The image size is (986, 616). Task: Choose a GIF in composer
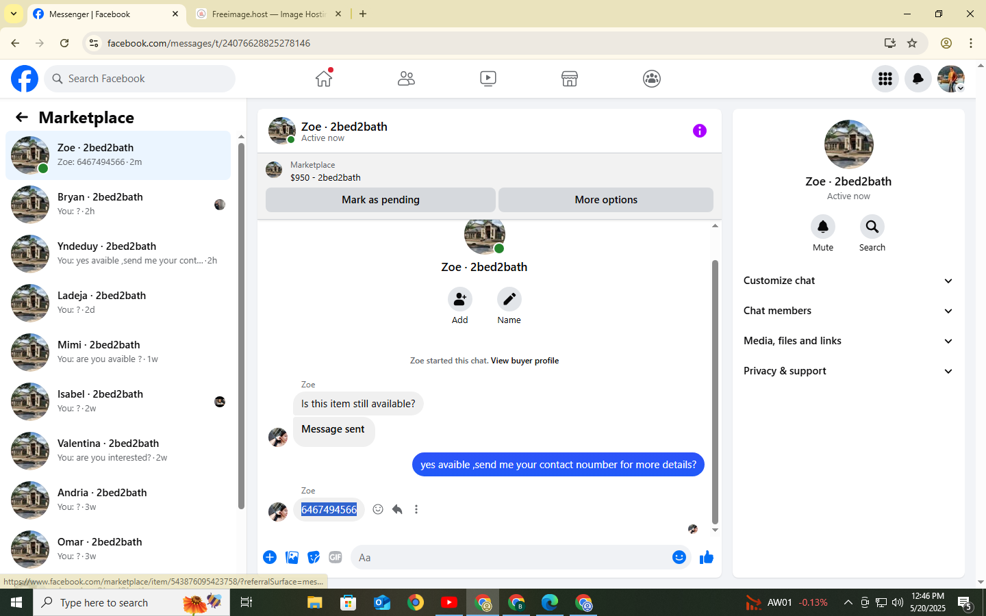pyautogui.click(x=336, y=557)
